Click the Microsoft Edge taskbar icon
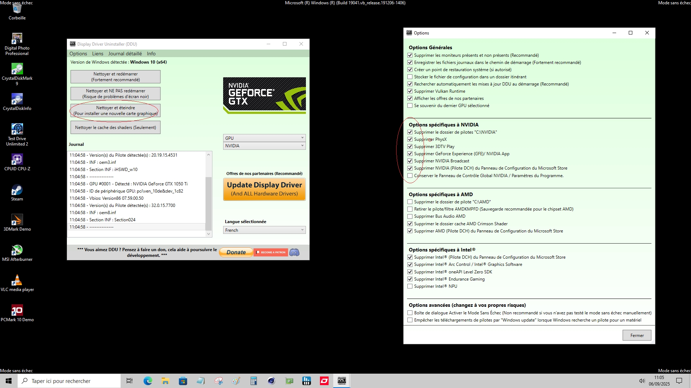 [148, 381]
